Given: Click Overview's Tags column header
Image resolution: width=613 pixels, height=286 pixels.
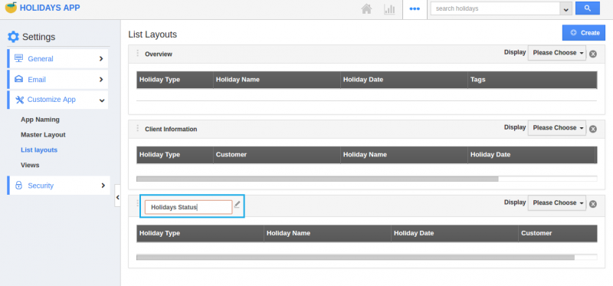Looking at the screenshot, I should pyautogui.click(x=532, y=80).
